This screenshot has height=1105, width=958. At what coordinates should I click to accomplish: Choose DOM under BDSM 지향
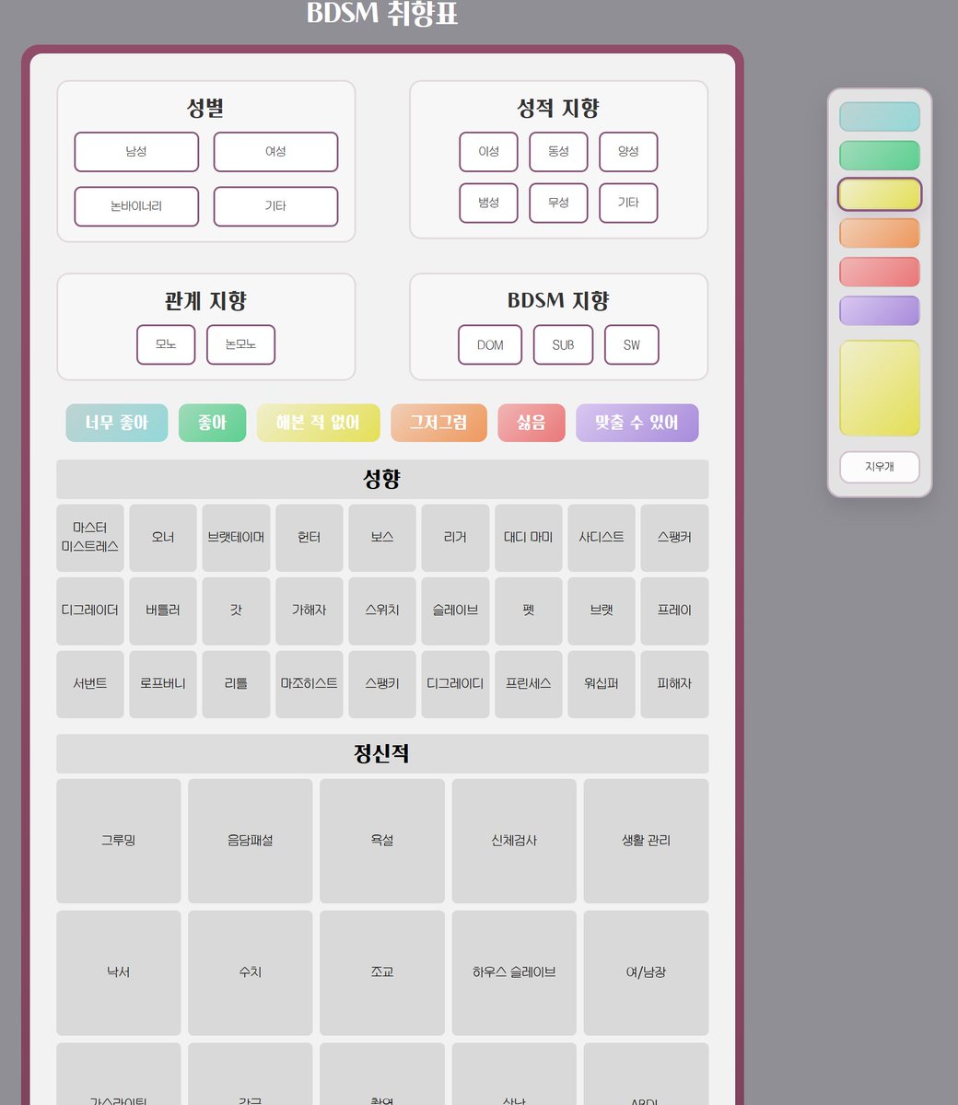tap(490, 344)
